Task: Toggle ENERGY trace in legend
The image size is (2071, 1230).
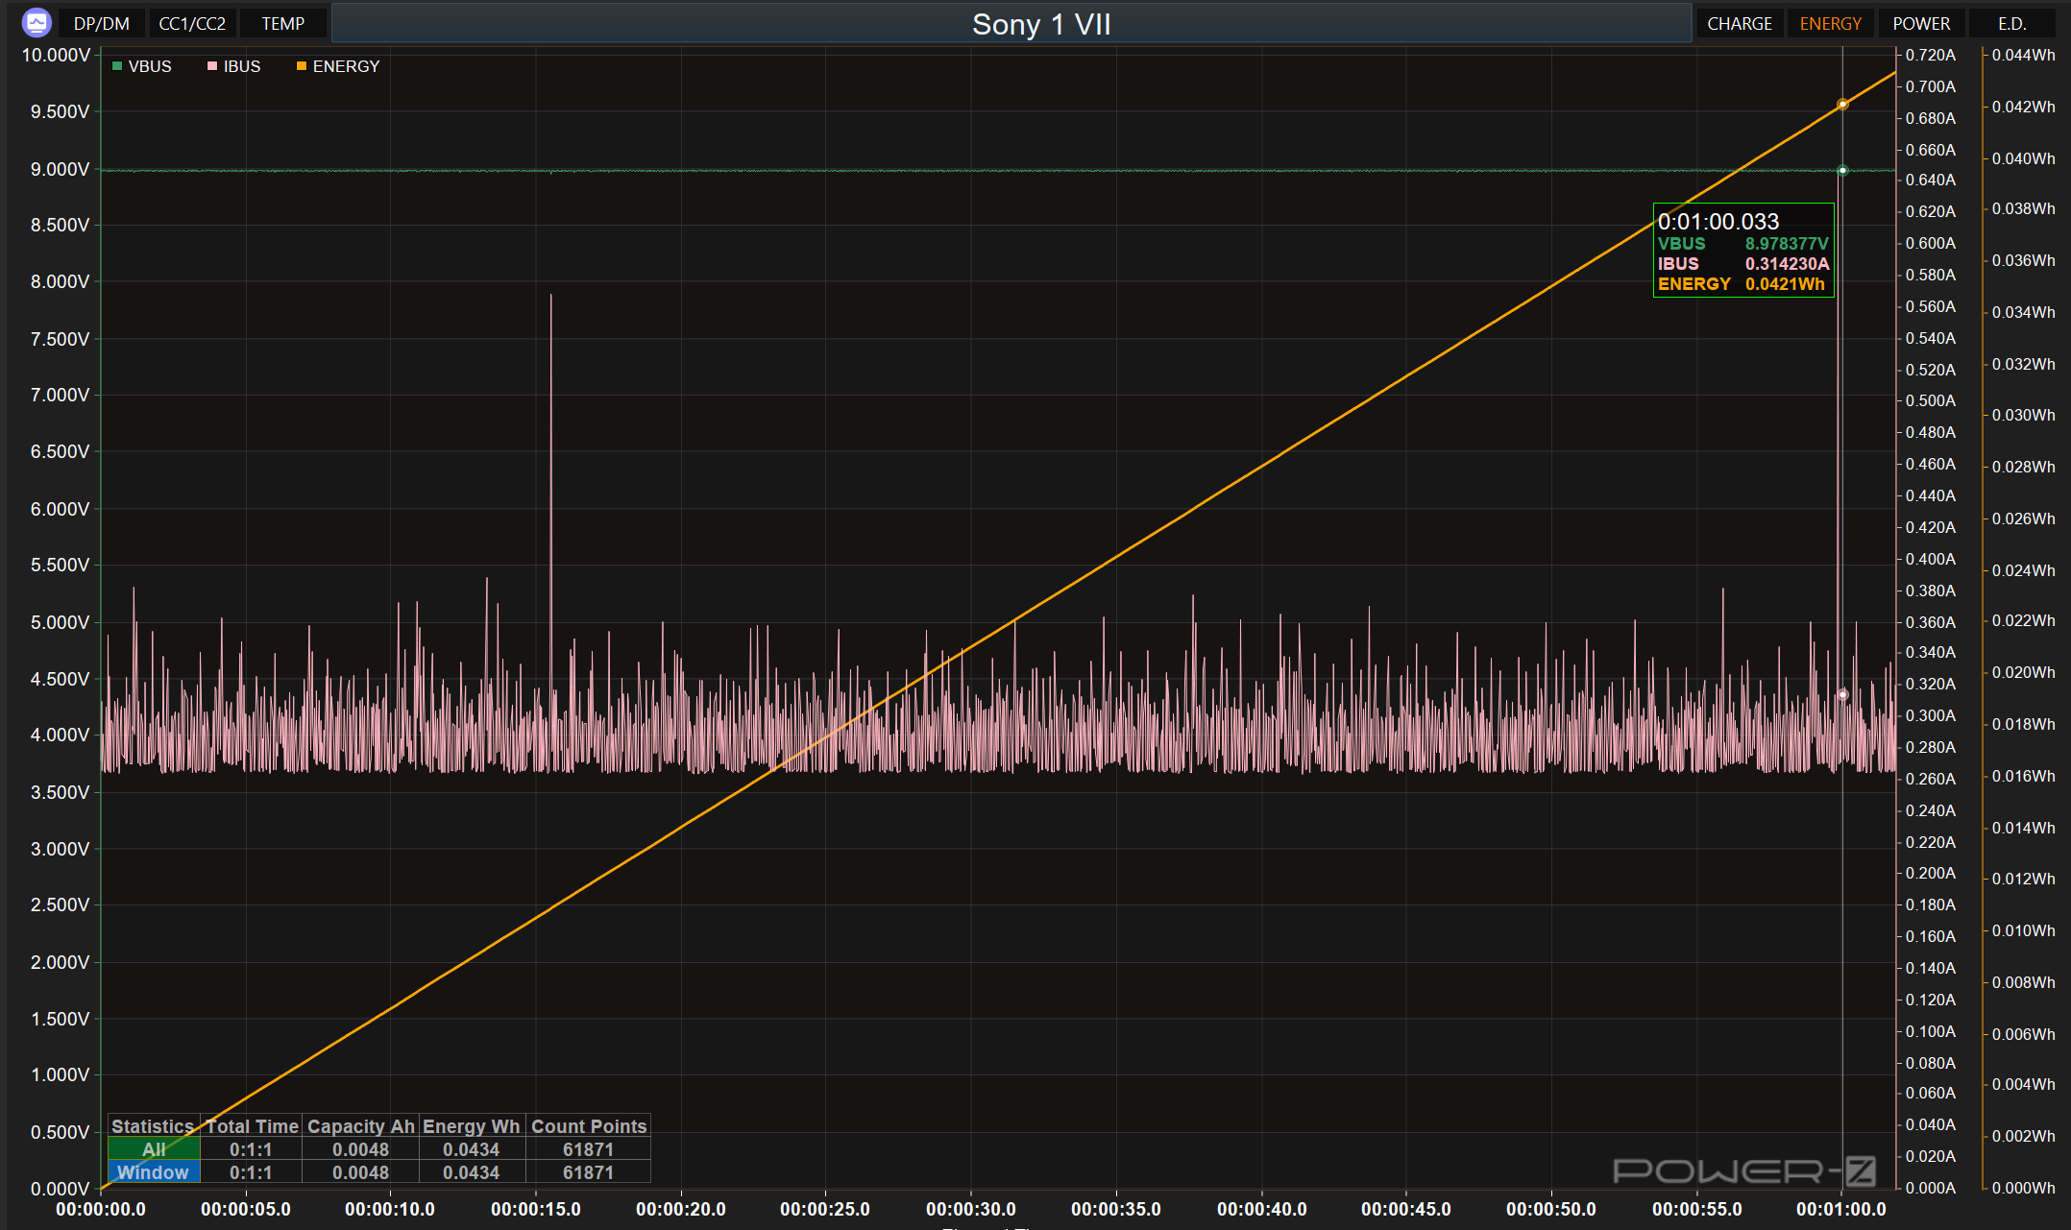Action: coord(346,66)
